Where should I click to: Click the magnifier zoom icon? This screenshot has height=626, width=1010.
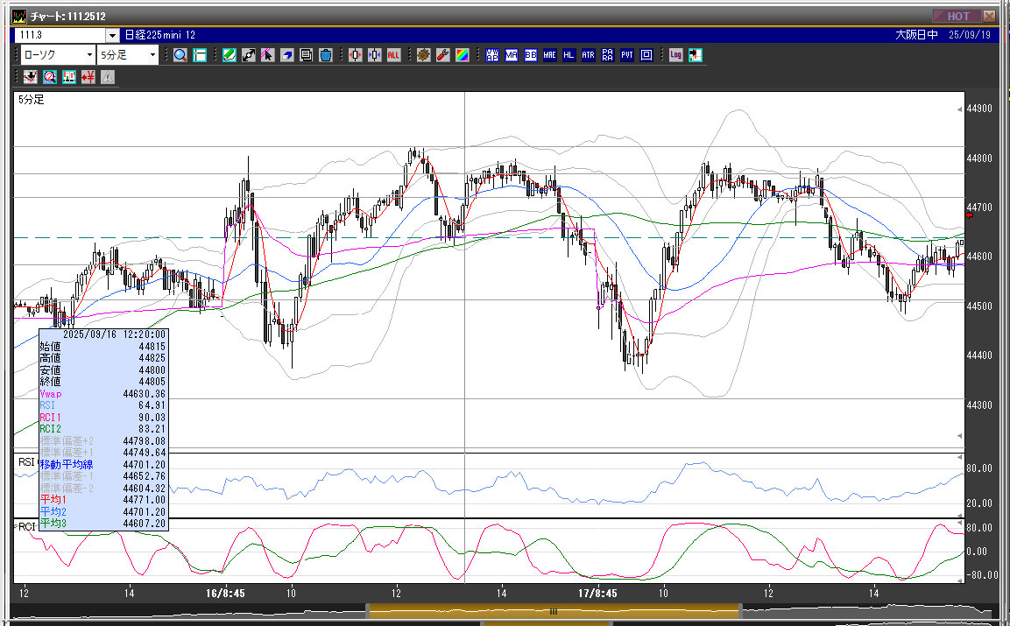180,55
